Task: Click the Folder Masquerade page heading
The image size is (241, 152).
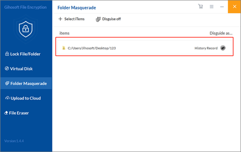Action: (77, 8)
